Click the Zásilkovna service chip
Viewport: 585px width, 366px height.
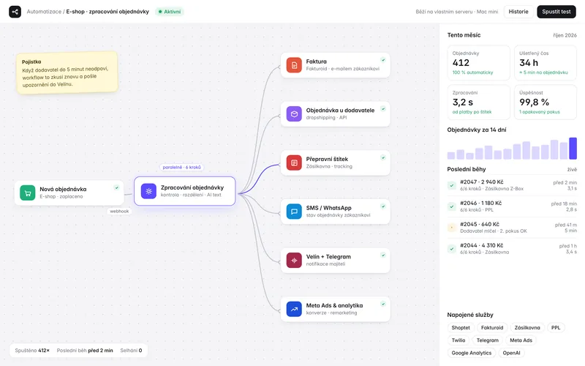(527, 327)
